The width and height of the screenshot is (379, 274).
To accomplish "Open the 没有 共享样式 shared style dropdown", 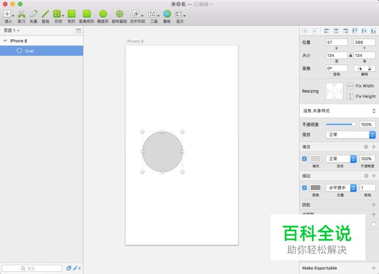I will pyautogui.click(x=339, y=111).
